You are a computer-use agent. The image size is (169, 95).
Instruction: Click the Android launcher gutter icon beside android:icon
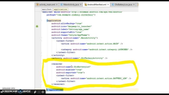(37, 26)
